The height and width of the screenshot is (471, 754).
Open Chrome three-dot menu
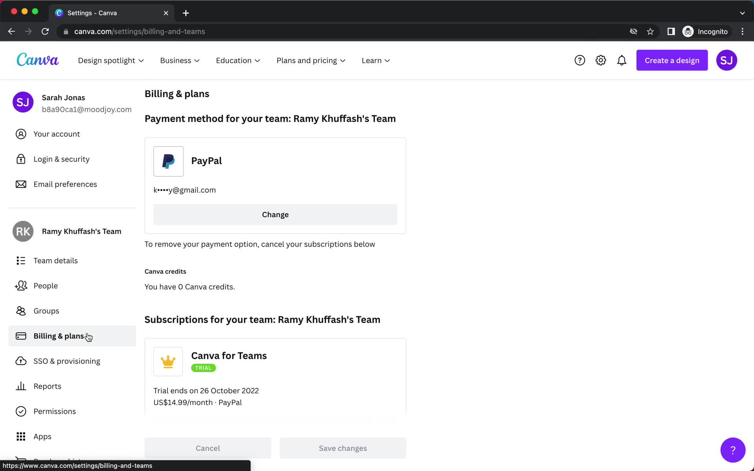[742, 31]
